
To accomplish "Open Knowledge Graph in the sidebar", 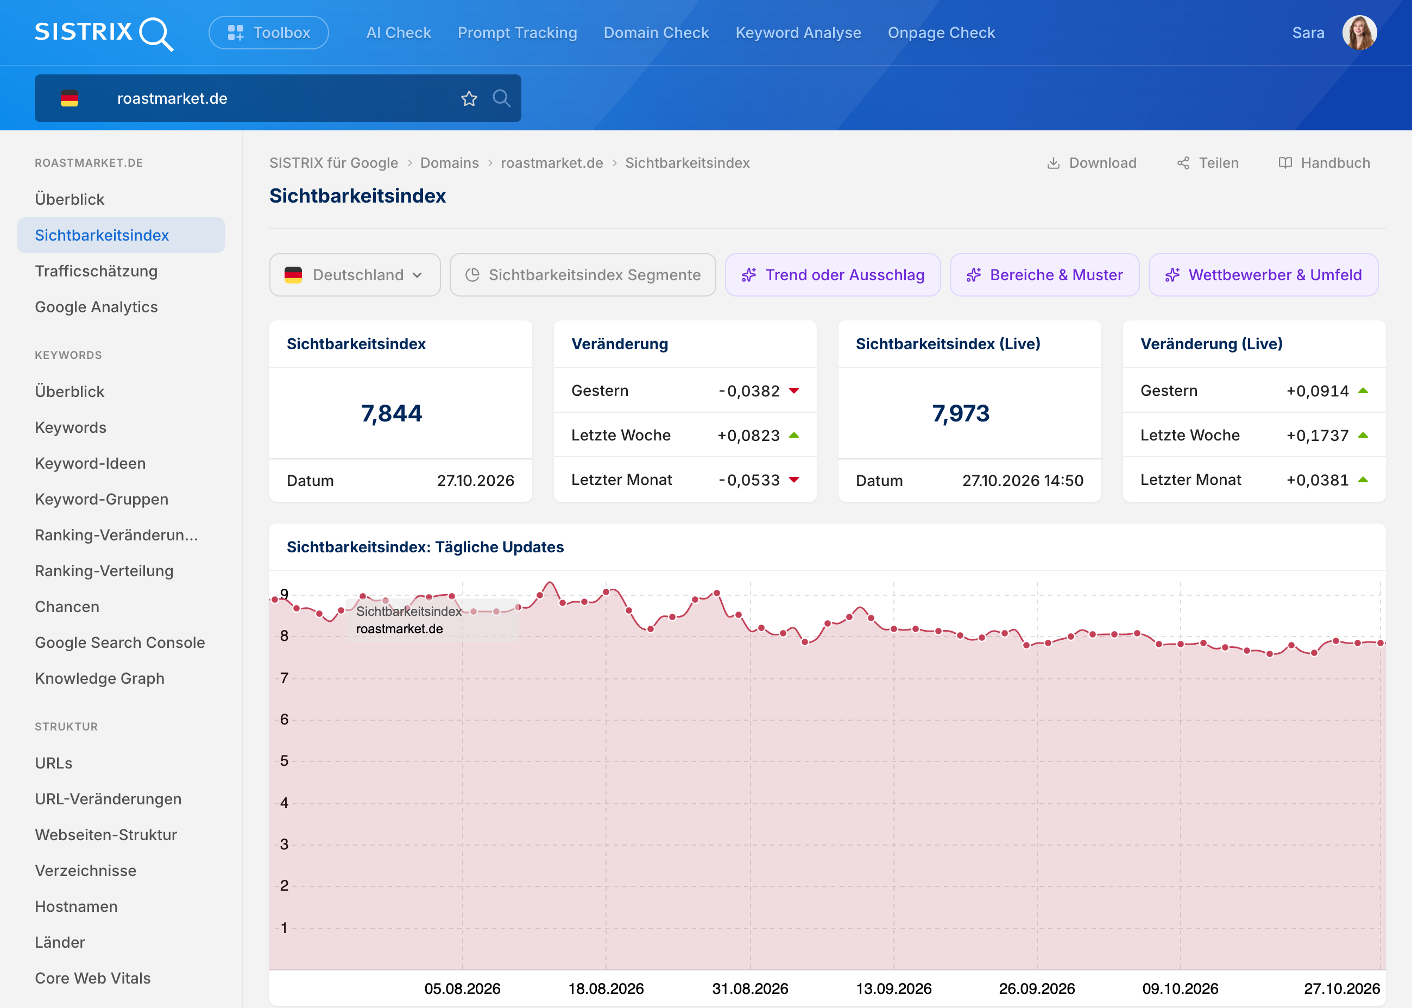I will [121, 678].
